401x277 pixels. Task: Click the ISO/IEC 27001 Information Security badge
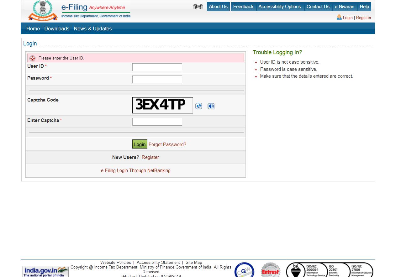click(362, 270)
